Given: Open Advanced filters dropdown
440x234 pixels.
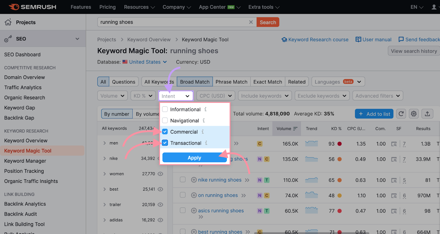Looking at the screenshot, I should pyautogui.click(x=378, y=96).
